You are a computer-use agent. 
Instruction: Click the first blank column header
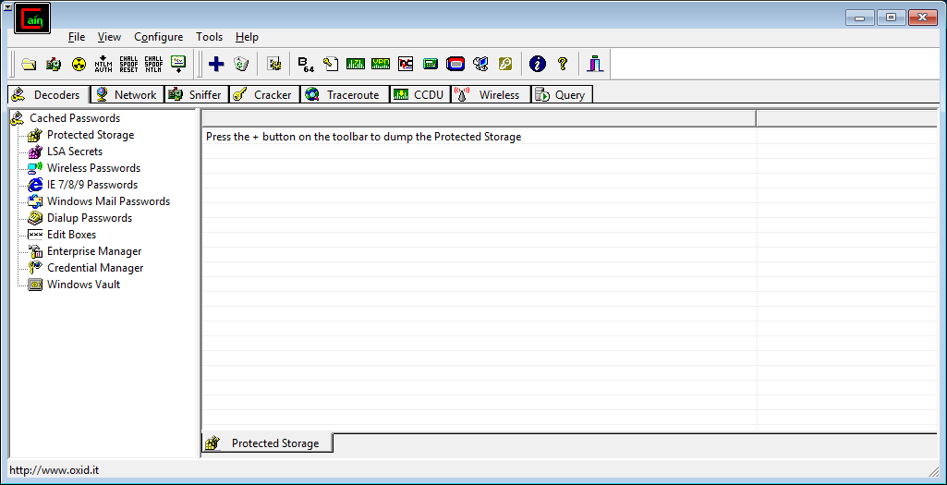coord(479,118)
